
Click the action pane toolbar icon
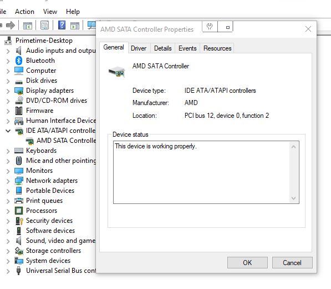pos(75,26)
